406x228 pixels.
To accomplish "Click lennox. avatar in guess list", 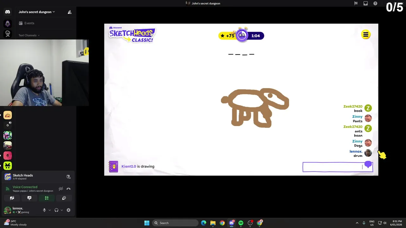I will [x=368, y=153].
